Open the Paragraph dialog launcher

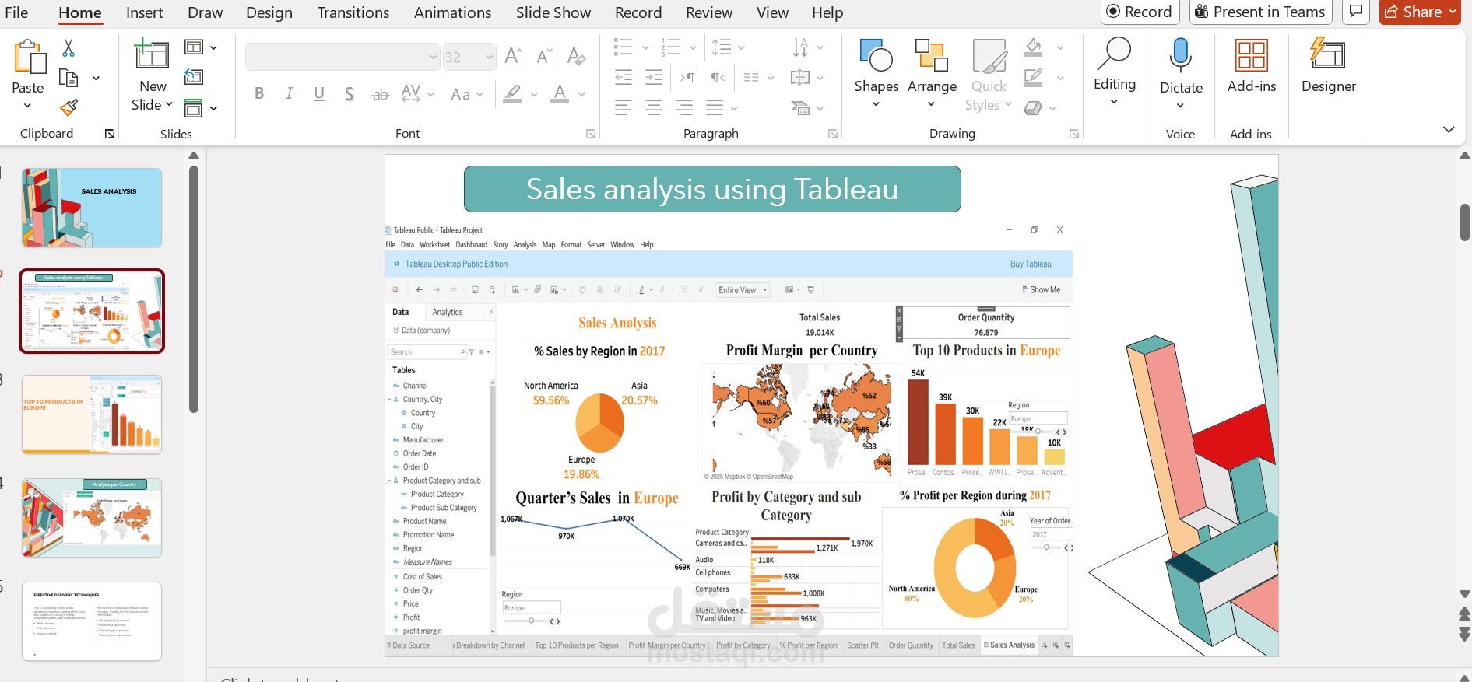point(833,134)
